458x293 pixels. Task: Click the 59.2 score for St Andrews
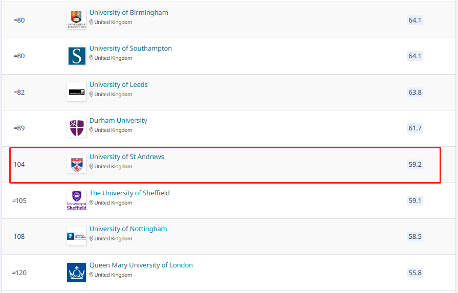click(415, 165)
